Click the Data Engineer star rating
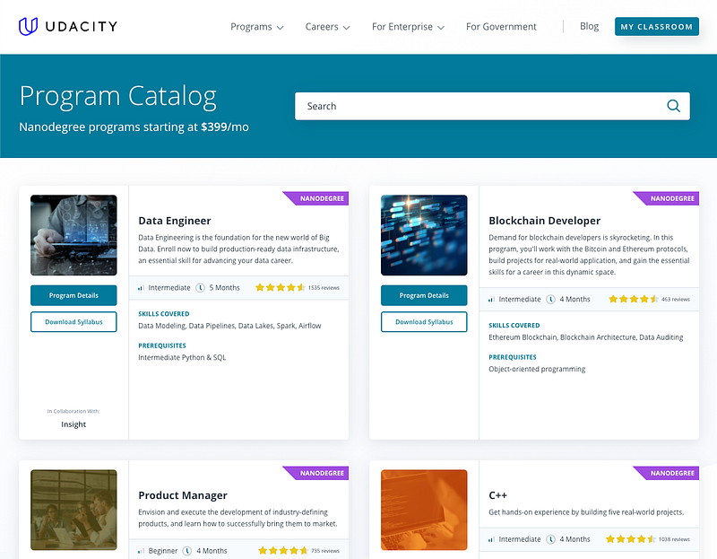The width and height of the screenshot is (717, 559). coord(281,287)
